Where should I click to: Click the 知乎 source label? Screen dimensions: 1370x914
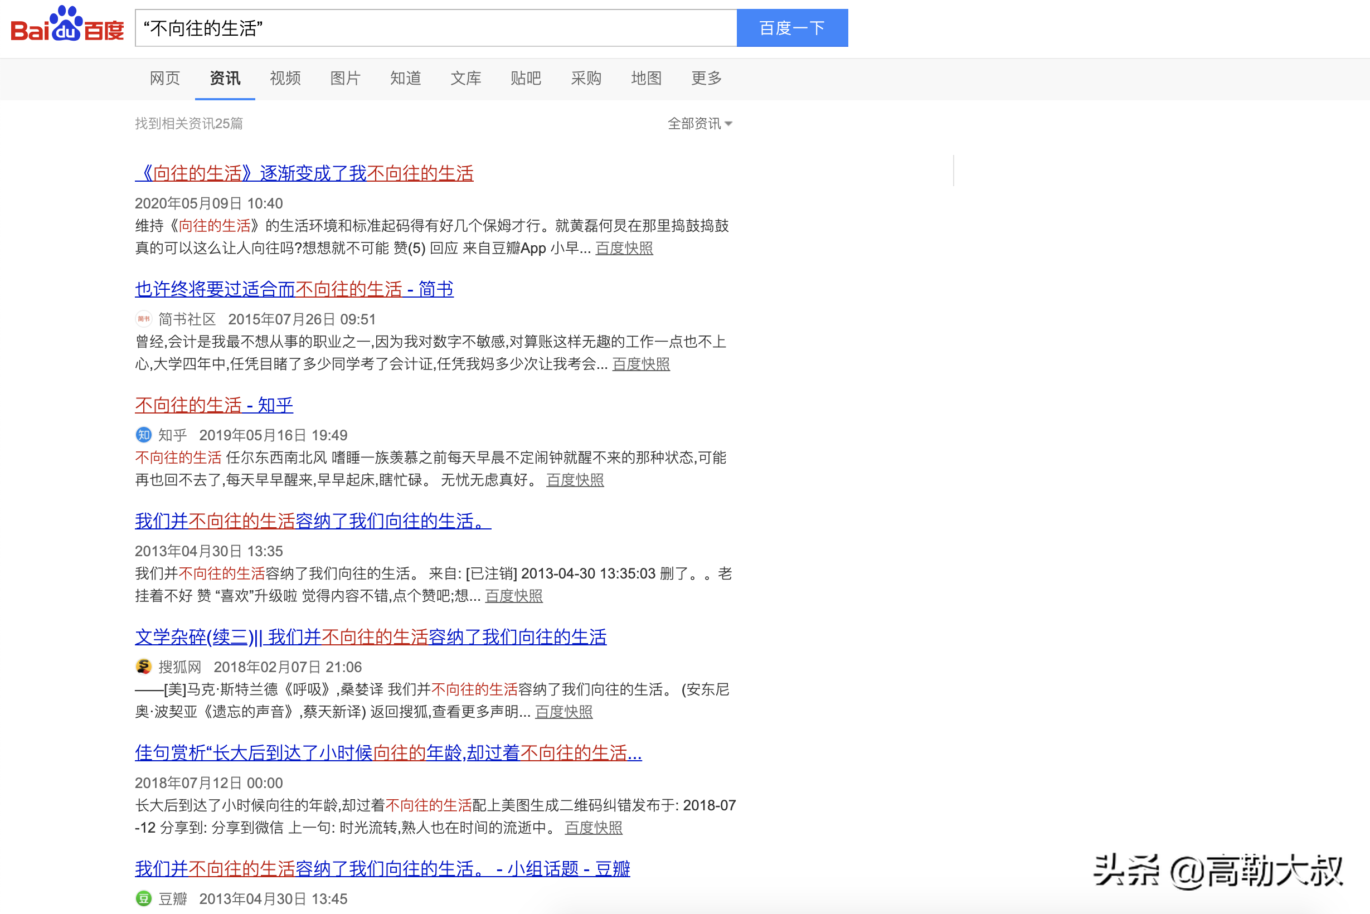point(173,435)
